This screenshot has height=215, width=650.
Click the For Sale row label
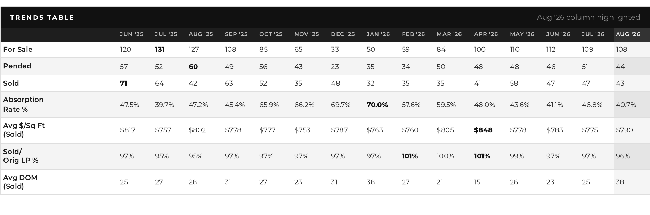[x=18, y=49]
